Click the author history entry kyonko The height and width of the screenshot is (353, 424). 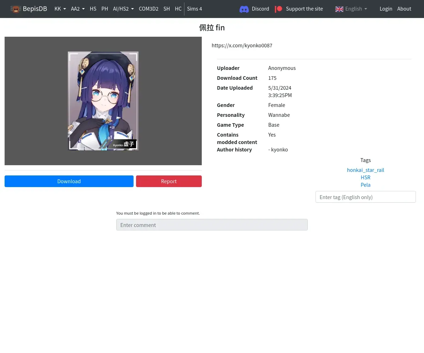[278, 150]
